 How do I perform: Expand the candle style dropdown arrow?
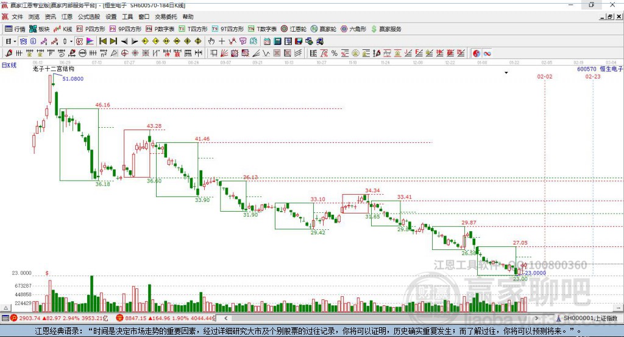(x=71, y=41)
